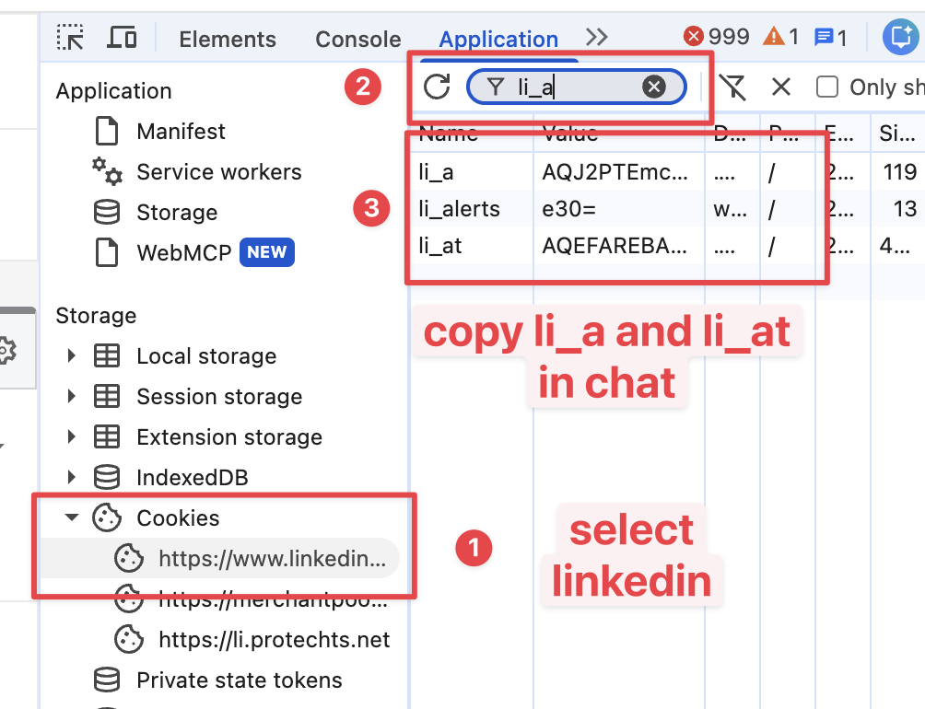The width and height of the screenshot is (925, 709).
Task: Open the Elements panel tab
Action: [228, 39]
